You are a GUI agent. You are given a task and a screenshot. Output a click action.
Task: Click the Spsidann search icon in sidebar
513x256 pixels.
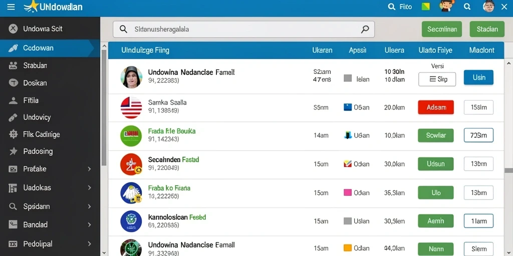[13, 206]
